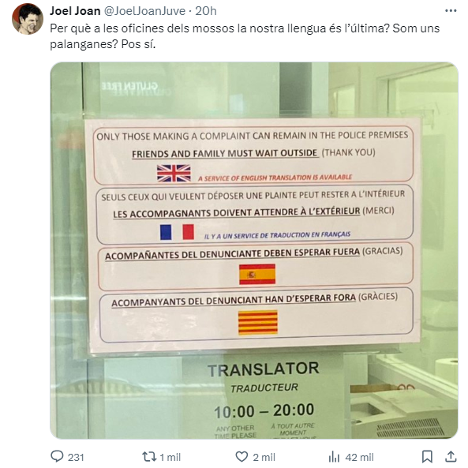468x468 pixels.
Task: Click the TRANSLATOR sign text in photo
Action: [x=264, y=369]
